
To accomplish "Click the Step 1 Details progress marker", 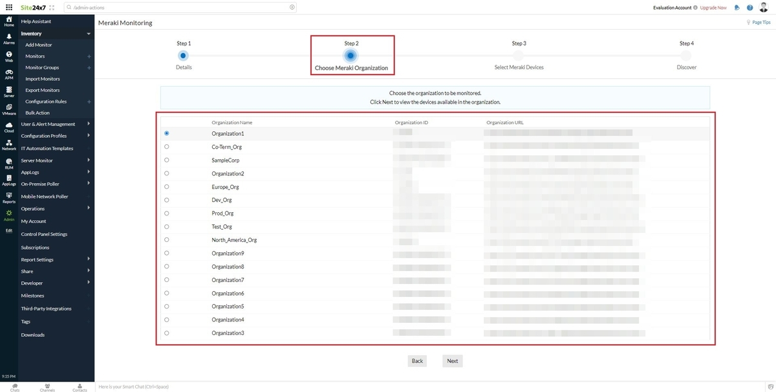I will [x=184, y=56].
